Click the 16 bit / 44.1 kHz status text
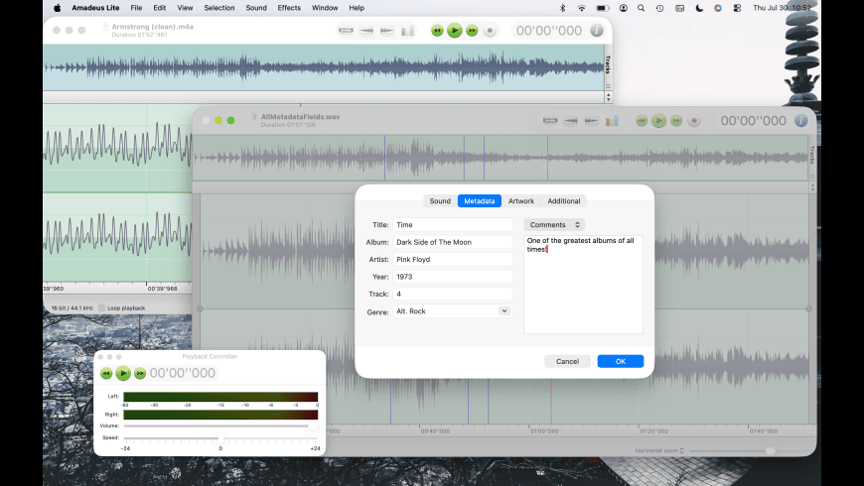This screenshot has width=864, height=486. 72,308
